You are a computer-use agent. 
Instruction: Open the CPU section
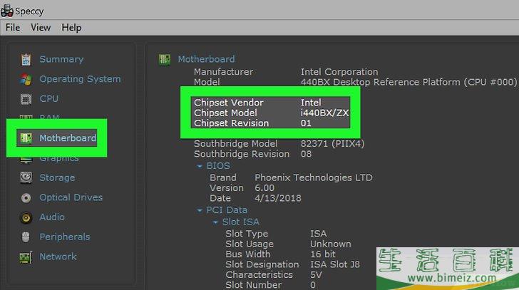pyautogui.click(x=48, y=98)
